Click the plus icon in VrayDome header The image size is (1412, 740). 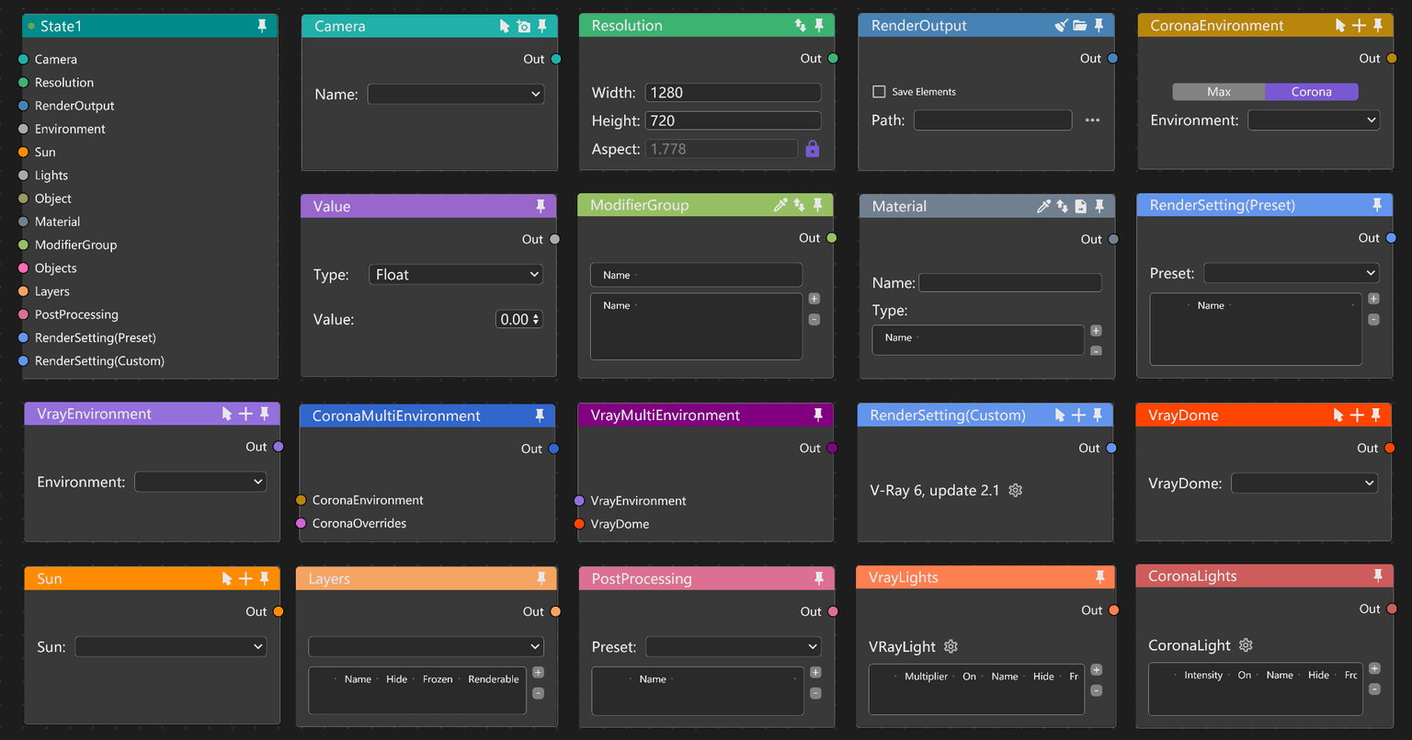pyautogui.click(x=1357, y=416)
